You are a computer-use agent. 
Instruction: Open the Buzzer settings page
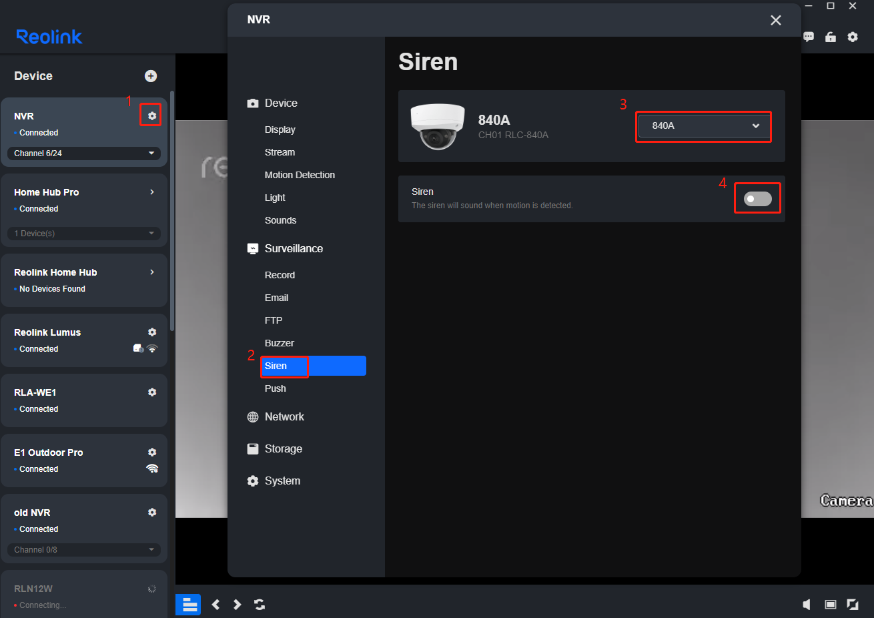[x=279, y=343]
